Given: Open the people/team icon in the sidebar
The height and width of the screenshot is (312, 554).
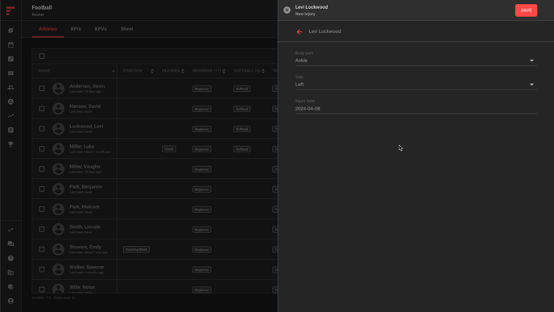Looking at the screenshot, I should click(x=10, y=87).
